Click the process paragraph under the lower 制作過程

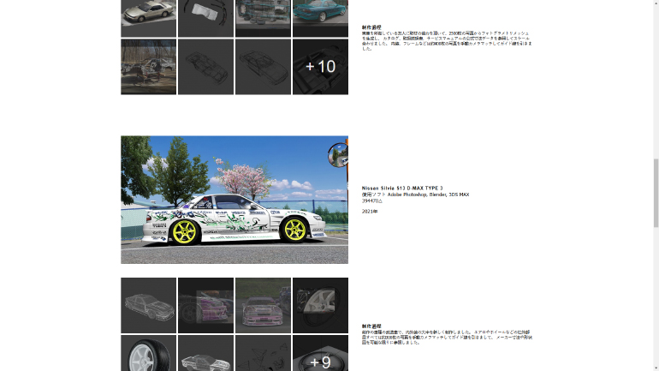coord(447,338)
